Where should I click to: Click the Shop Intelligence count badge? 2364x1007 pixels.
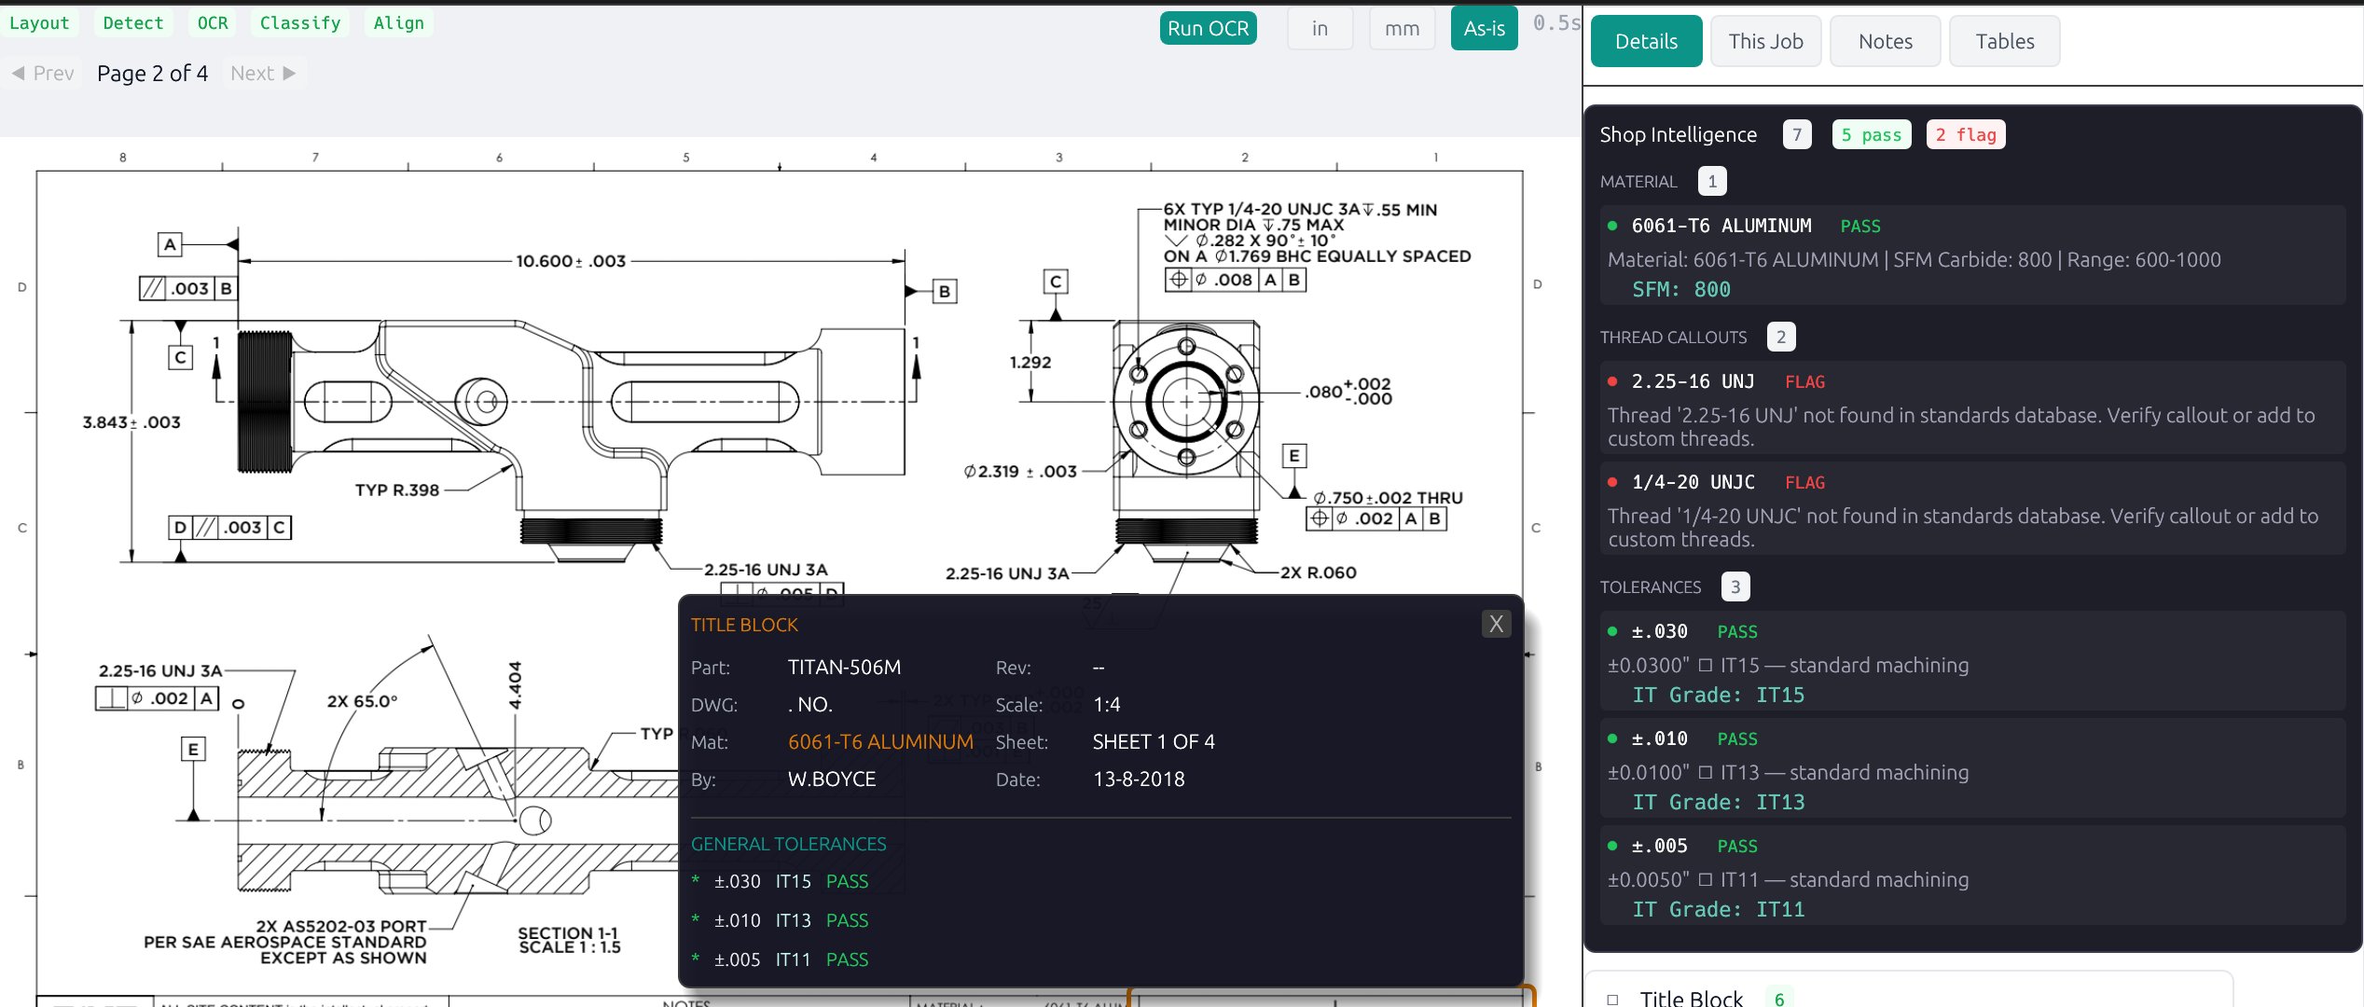1796,134
